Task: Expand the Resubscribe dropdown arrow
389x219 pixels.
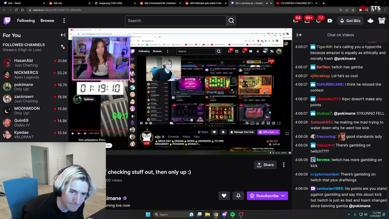Action: [283, 196]
